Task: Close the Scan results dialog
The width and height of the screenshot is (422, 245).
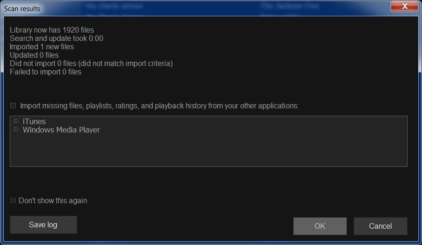Action: pos(403,7)
